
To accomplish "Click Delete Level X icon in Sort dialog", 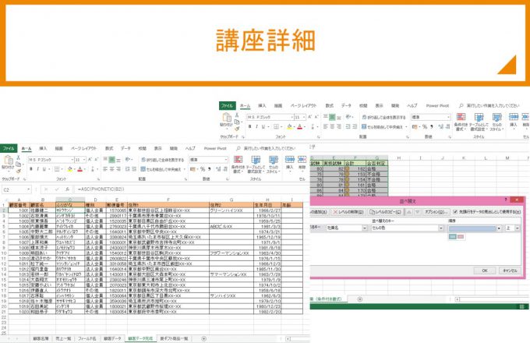I will click(335, 212).
